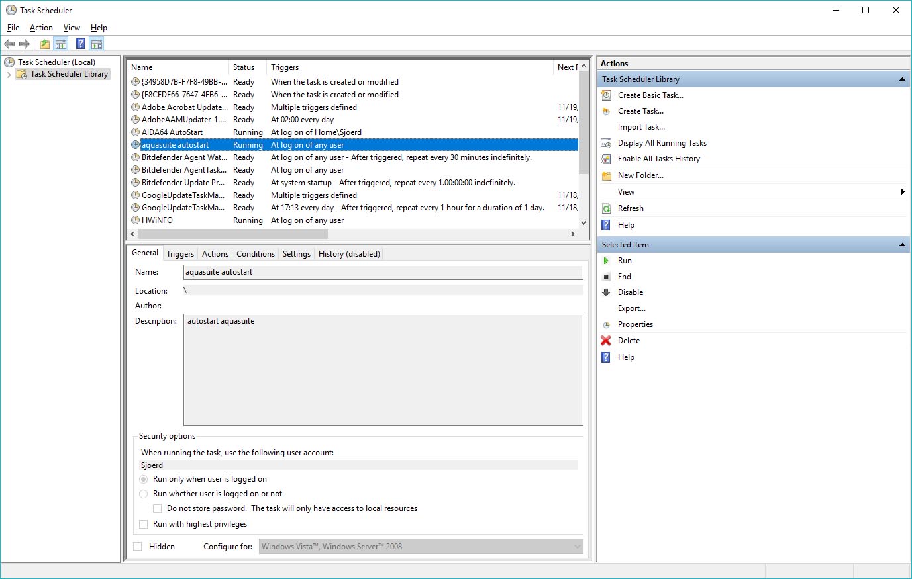This screenshot has height=579, width=912.
Task: Expand the Task Scheduler Library tree node
Action: (9, 75)
